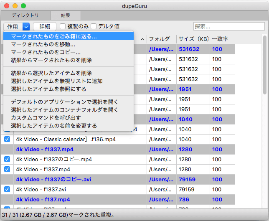Click the bold size value 79159
The width and height of the screenshot is (269, 221).
187,180
